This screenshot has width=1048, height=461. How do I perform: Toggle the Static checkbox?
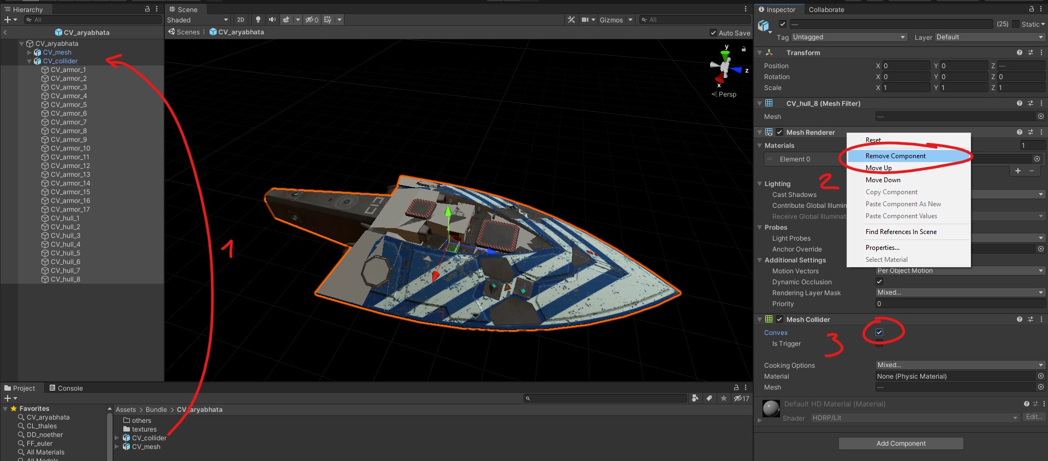(1016, 24)
